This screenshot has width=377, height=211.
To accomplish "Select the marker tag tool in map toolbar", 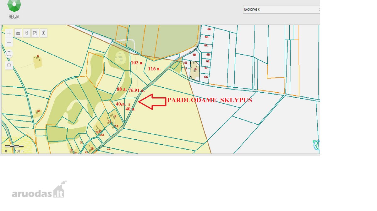I will point(27,33).
